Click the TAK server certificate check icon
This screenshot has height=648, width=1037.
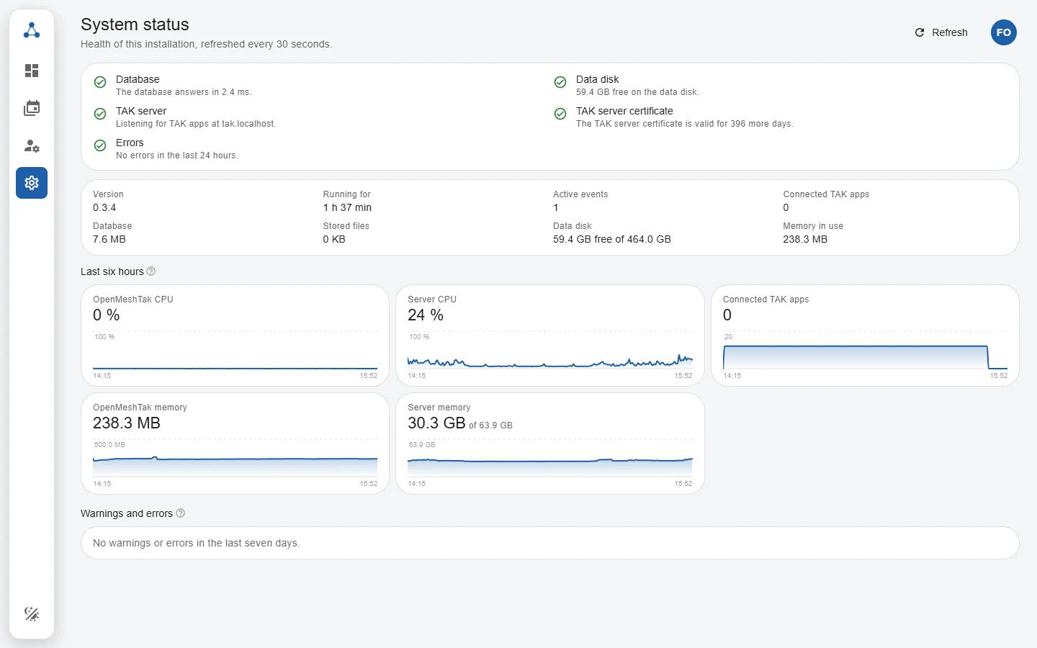(560, 114)
